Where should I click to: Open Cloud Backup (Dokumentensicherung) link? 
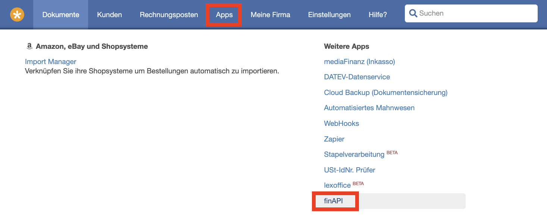[386, 92]
